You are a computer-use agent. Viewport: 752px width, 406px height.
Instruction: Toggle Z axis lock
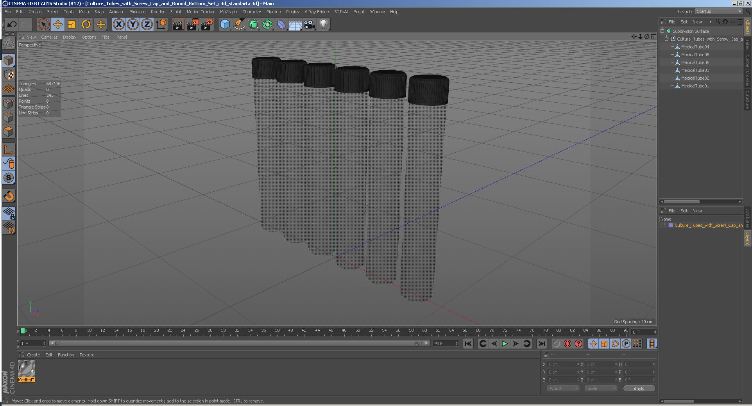147,25
